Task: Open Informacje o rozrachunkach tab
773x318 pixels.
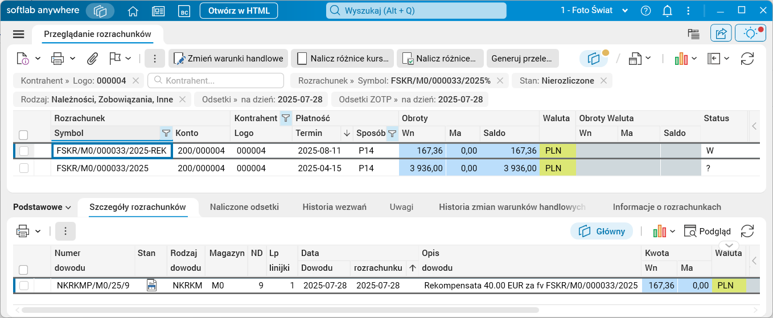Action: (667, 207)
